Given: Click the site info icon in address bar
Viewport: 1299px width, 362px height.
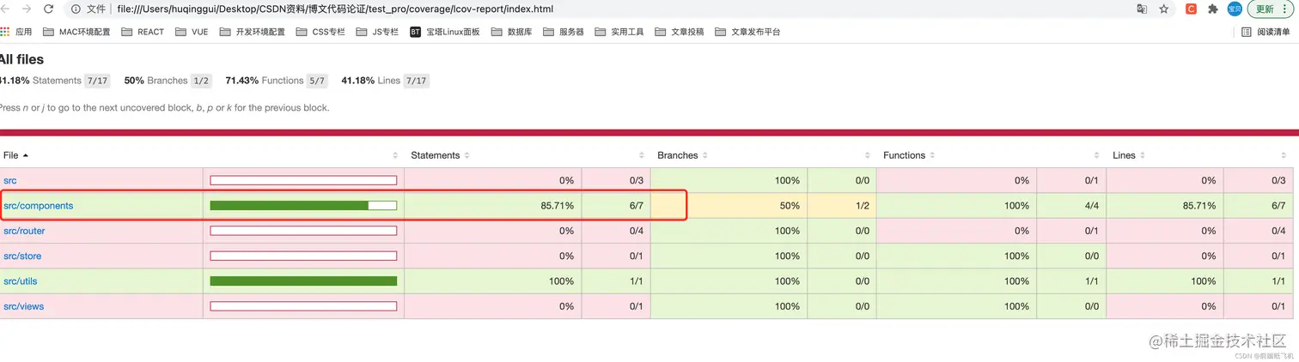Looking at the screenshot, I should tap(76, 9).
